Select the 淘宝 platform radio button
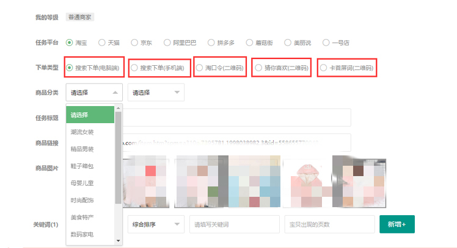 tap(70, 43)
